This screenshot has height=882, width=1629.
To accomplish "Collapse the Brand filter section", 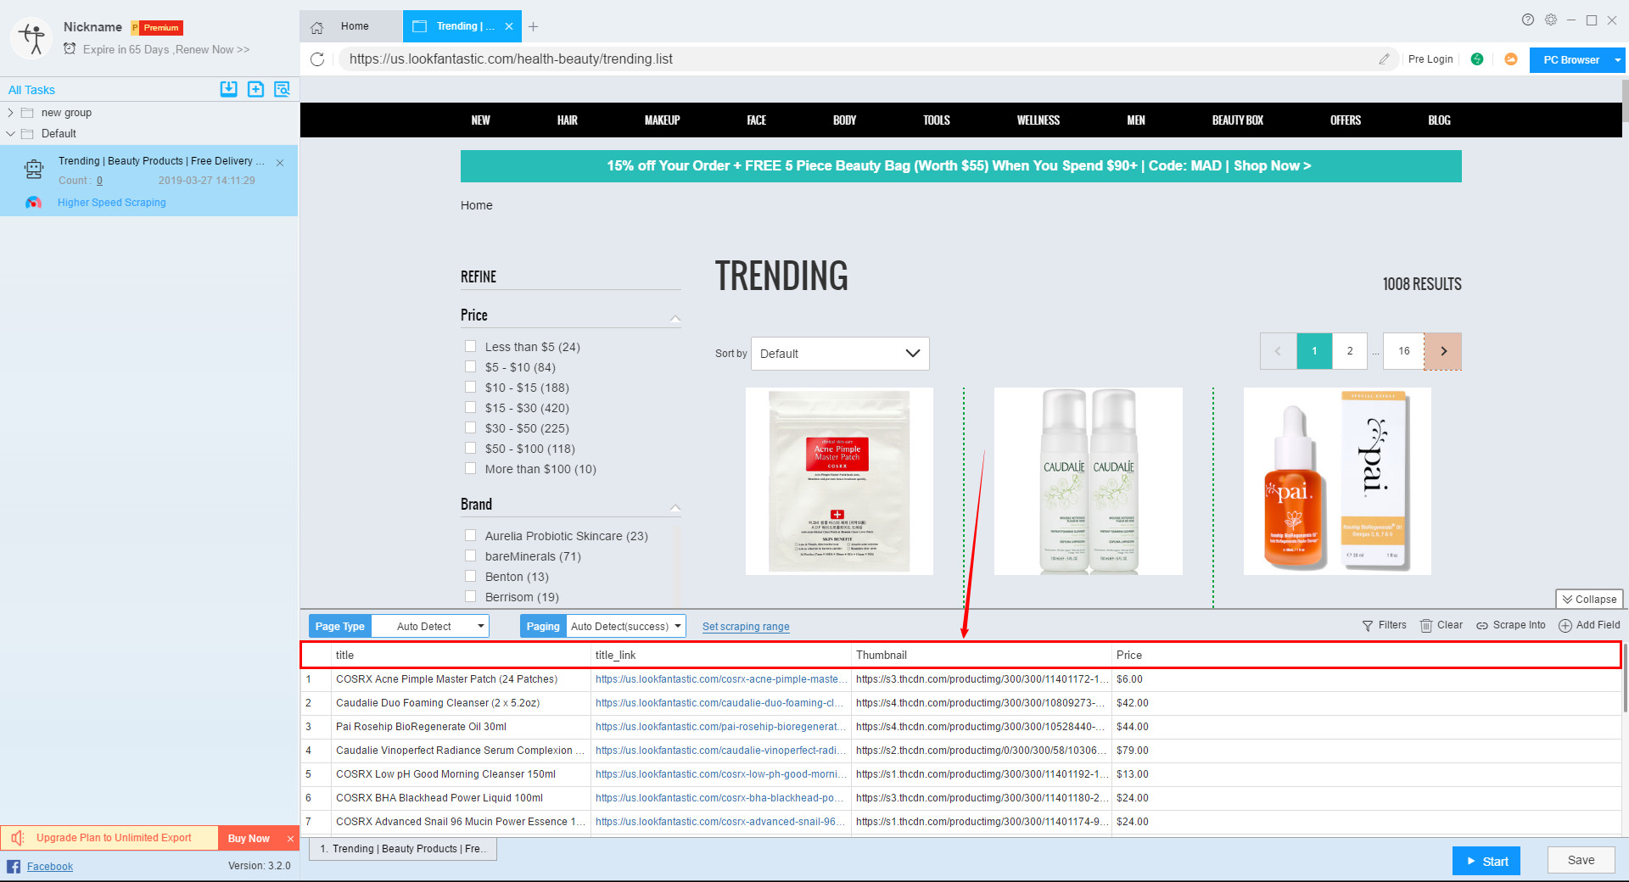I will coord(675,507).
